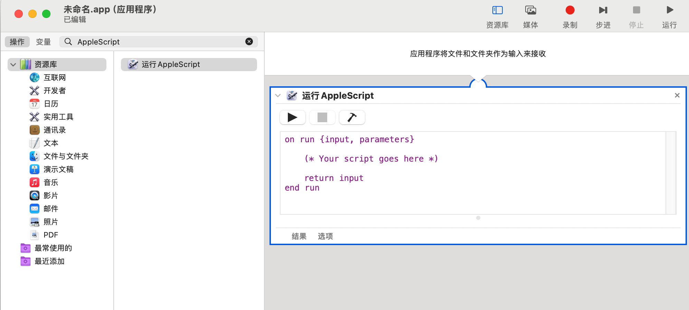Clear the AppleScript search text

coord(249,42)
